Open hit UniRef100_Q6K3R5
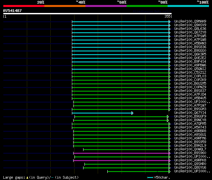The image size is (212, 180). point(190,54)
